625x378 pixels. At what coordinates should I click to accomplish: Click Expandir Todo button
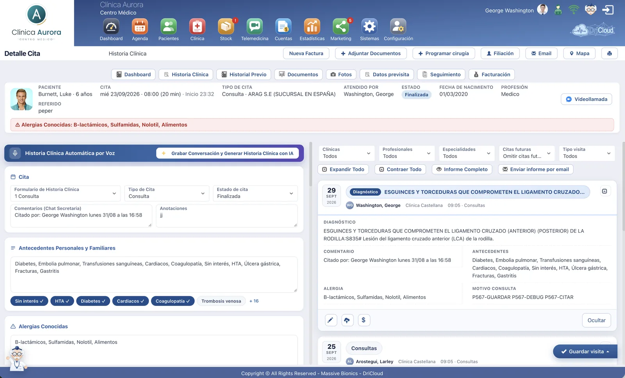click(x=343, y=169)
